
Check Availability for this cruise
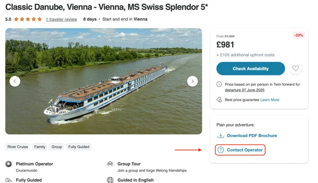tap(251, 68)
